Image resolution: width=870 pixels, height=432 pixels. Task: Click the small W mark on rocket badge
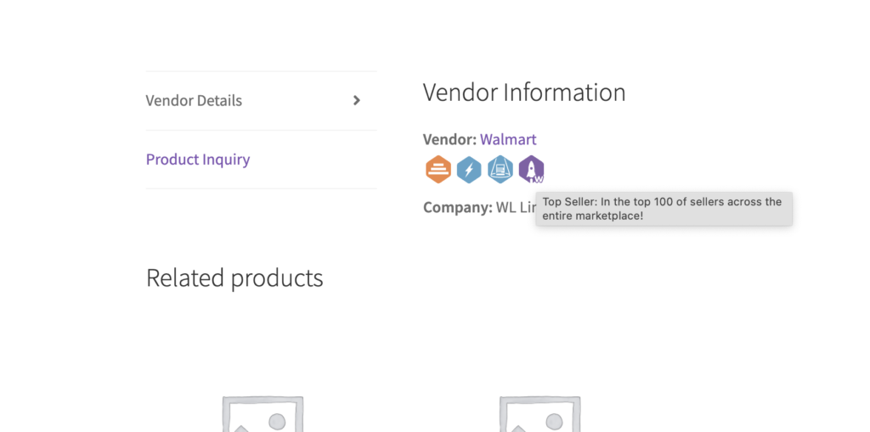pos(538,178)
